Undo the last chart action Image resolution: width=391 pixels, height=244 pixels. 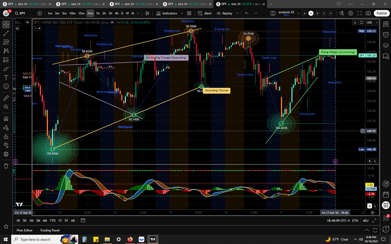pyautogui.click(x=247, y=13)
